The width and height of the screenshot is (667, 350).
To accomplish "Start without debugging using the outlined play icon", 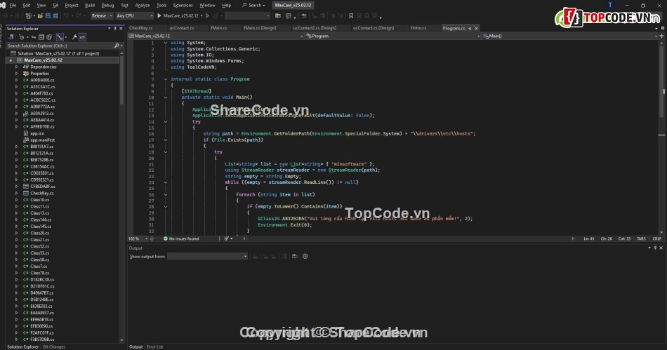I will pos(208,15).
